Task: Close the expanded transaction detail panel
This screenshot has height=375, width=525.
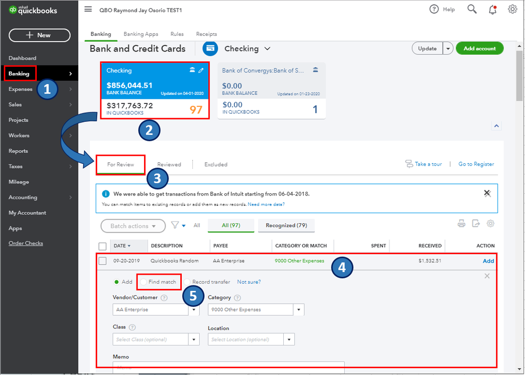Action: tap(487, 276)
